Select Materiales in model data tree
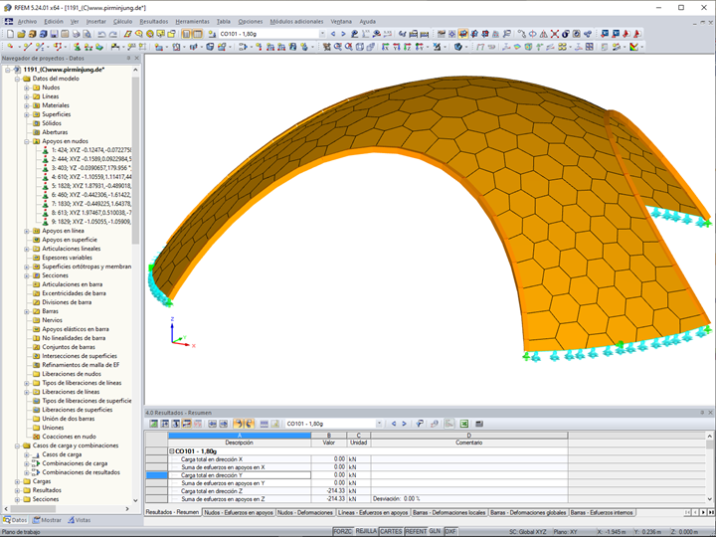716x537 pixels. 56,105
